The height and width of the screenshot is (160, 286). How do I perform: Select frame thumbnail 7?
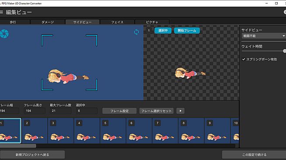click(165, 131)
